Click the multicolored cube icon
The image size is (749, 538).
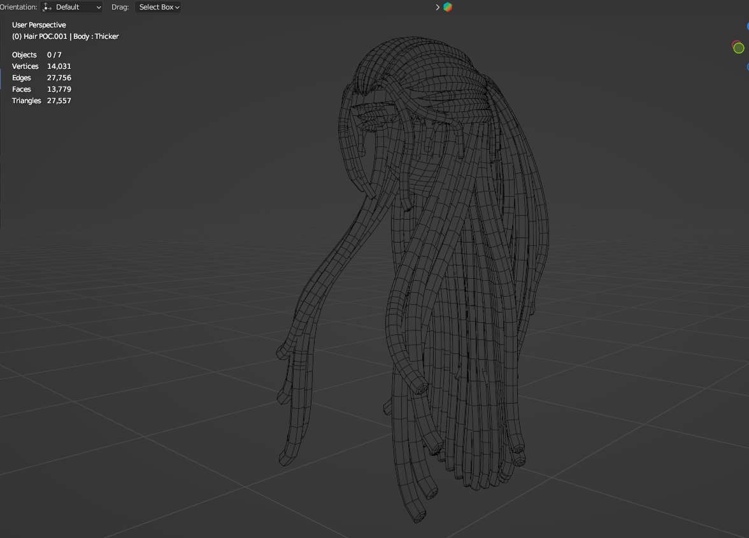tap(448, 7)
